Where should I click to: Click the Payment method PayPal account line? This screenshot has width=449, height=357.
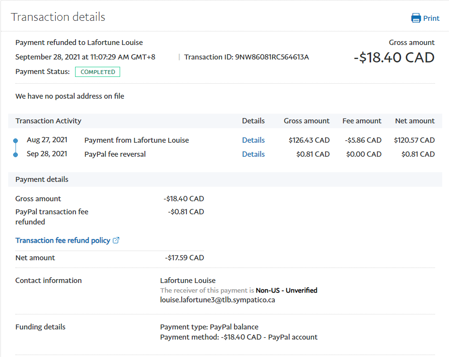coord(239,337)
